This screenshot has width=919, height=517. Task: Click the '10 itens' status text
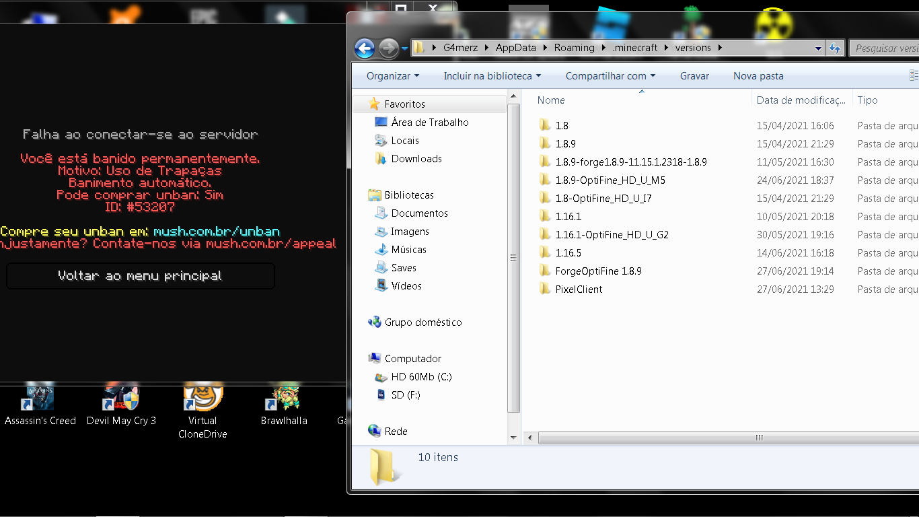coord(438,457)
